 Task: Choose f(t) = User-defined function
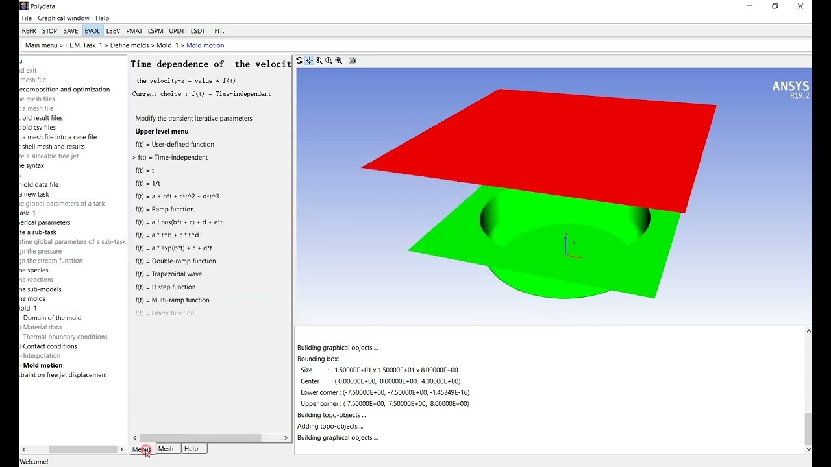175,145
